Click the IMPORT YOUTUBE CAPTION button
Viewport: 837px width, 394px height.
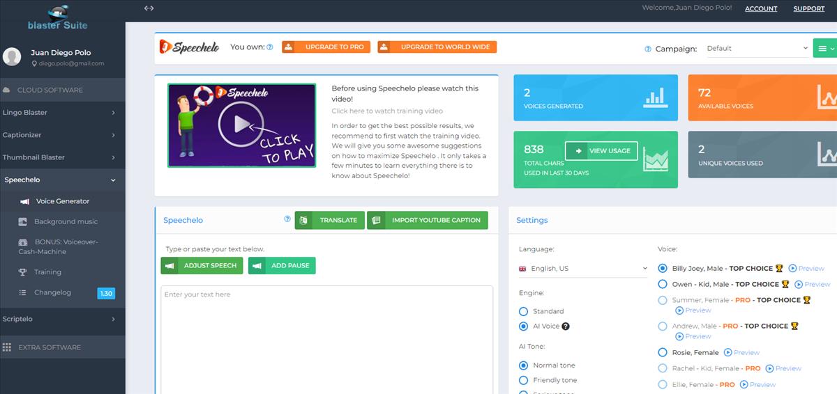(428, 220)
